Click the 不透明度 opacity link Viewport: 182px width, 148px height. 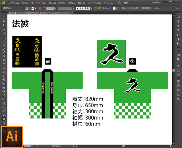tap(98, 8)
